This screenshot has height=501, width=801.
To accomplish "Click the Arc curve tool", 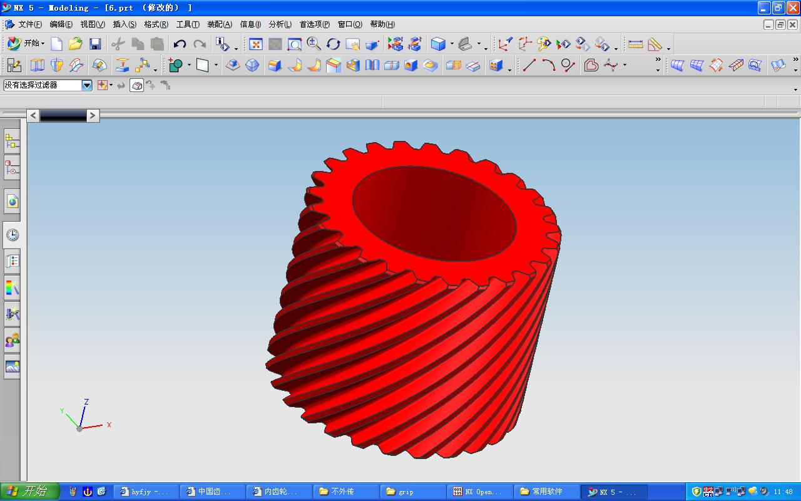I will pos(549,65).
